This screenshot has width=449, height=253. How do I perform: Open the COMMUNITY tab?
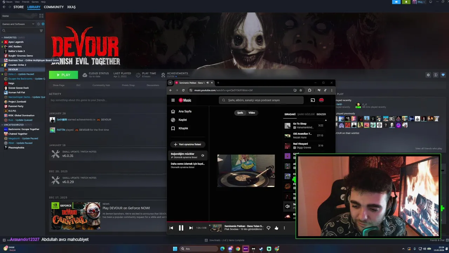54,7
